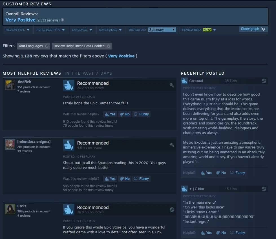Screen dimensions: 276x239
Task: Click Jindřich's profile avatar
Action: [x=10, y=85]
